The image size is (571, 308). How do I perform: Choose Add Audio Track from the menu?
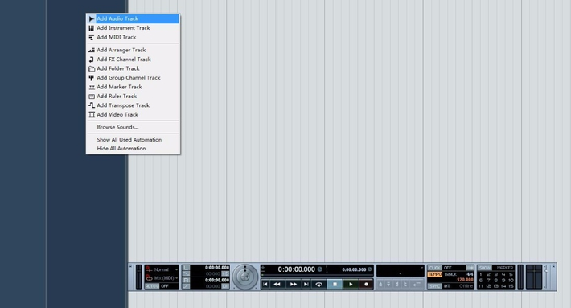coord(133,18)
